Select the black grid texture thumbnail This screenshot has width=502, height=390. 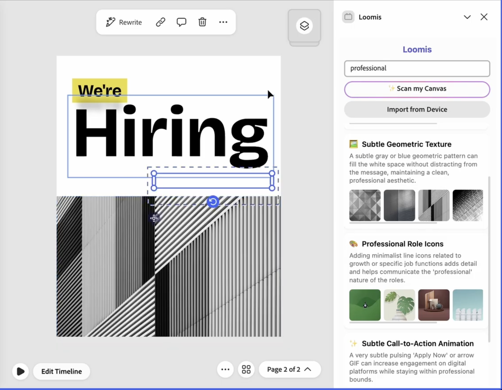click(x=468, y=205)
